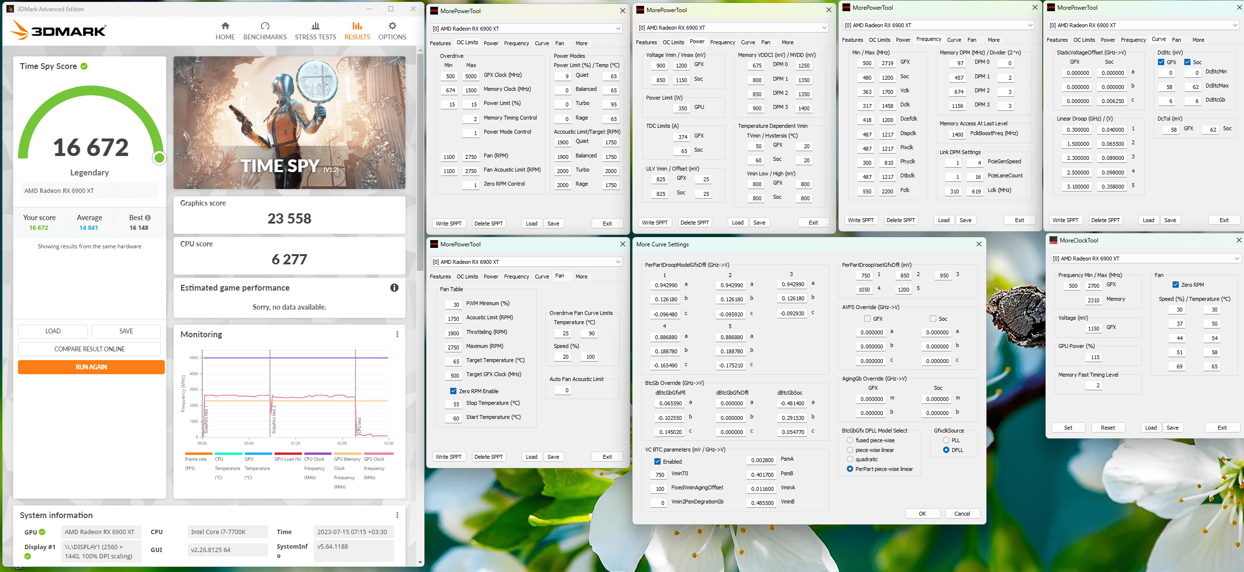Click the SAVE button in 3DMark
The image size is (1244, 572).
(126, 331)
